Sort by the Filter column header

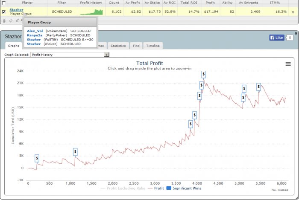point(62,3)
